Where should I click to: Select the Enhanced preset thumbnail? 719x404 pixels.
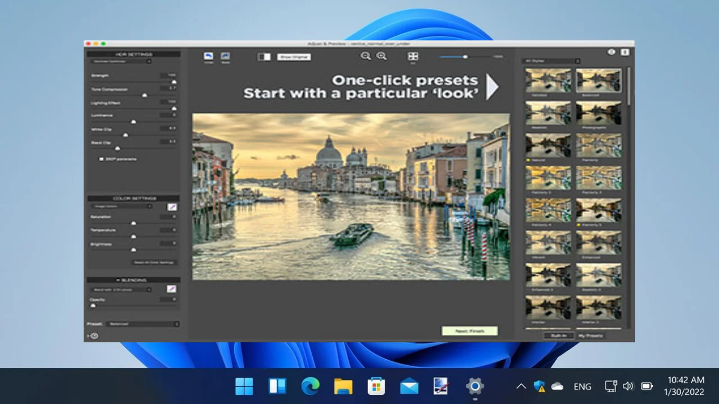[599, 242]
